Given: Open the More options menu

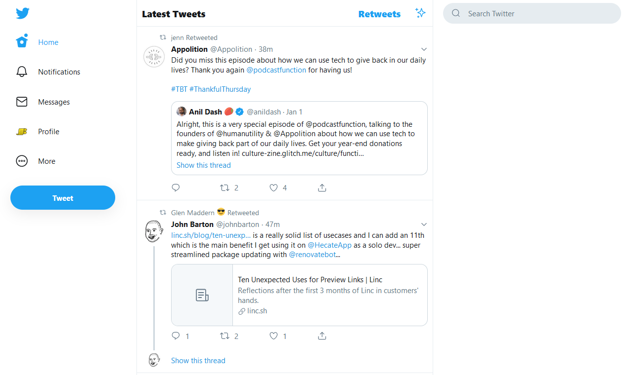Looking at the screenshot, I should pos(46,161).
